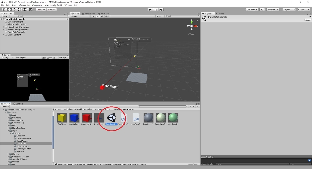This screenshot has height=169, width=312.
Task: Expand the SceneContent hierarchy item
Action: click(4, 35)
